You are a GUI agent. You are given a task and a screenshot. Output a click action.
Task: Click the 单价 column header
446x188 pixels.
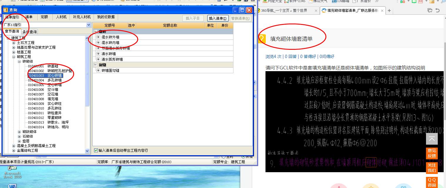225,25
